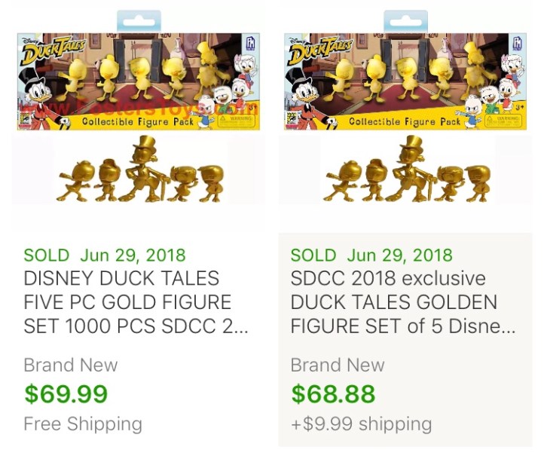Click the blue hang tab atop the right box

[405, 21]
